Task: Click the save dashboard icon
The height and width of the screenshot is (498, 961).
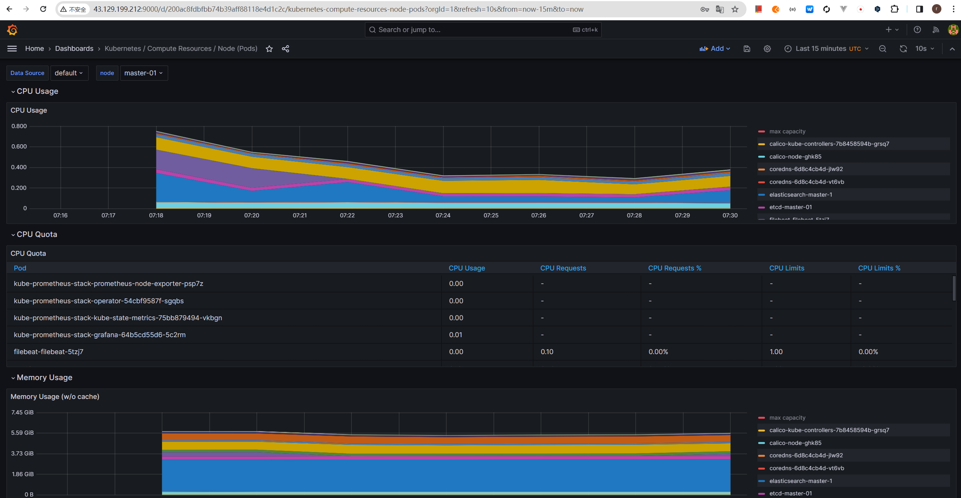Action: [747, 49]
